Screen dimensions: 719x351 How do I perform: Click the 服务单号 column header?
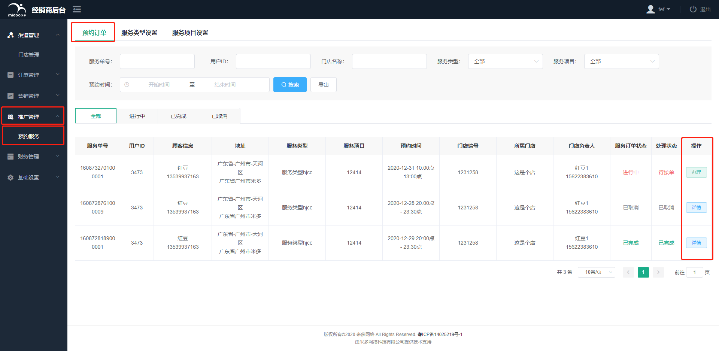[x=97, y=146]
